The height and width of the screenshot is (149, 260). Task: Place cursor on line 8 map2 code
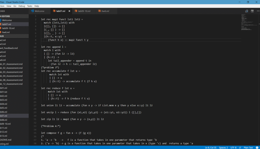point(68,40)
